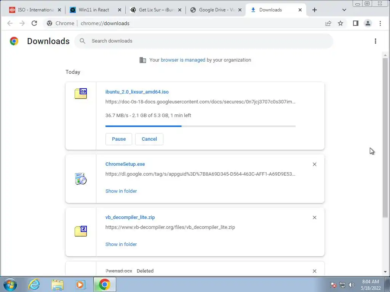Open the tab search dropdown arrow

(344, 10)
